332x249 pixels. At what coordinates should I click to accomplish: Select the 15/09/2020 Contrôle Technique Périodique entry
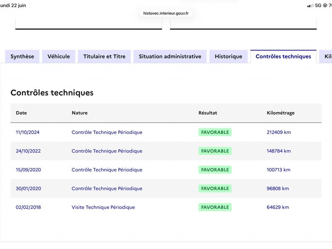[x=107, y=170]
